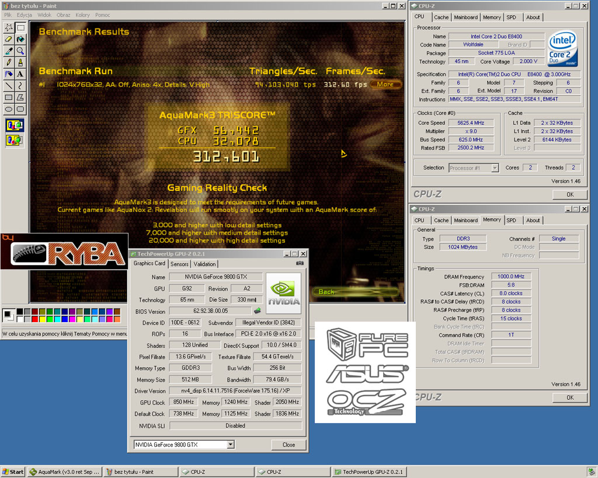598x478 pixels.
Task: Switch to TechPowerUp GPU-Z taskbar button
Action: point(369,472)
